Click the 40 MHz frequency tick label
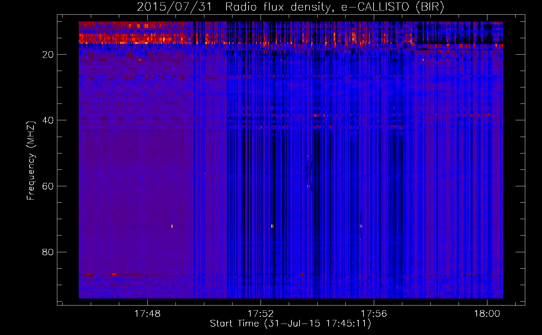This screenshot has height=335, width=542. [x=48, y=120]
